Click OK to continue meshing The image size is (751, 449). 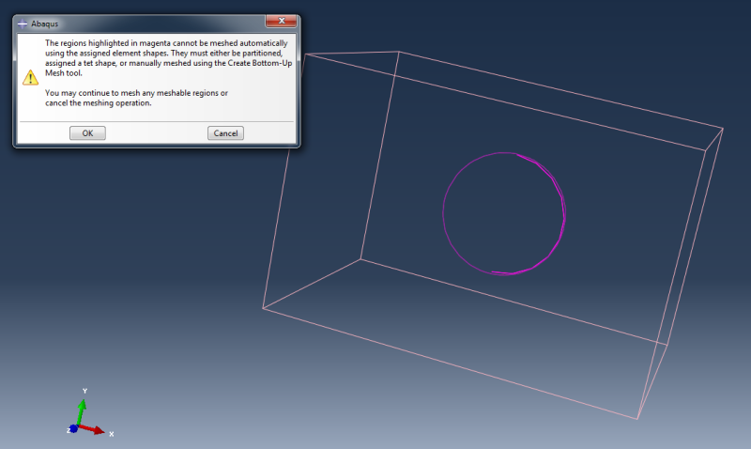[87, 133]
